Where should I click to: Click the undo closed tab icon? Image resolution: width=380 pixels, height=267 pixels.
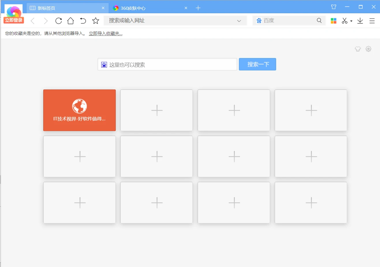pos(83,21)
